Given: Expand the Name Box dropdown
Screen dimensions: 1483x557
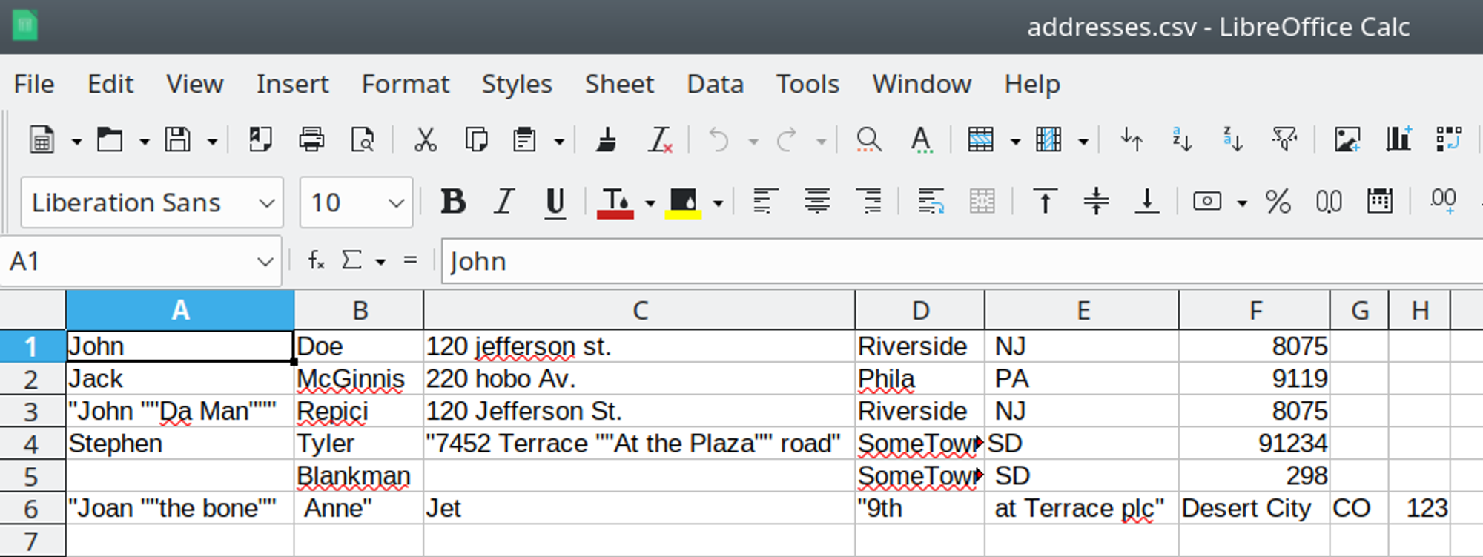Looking at the screenshot, I should (x=265, y=261).
